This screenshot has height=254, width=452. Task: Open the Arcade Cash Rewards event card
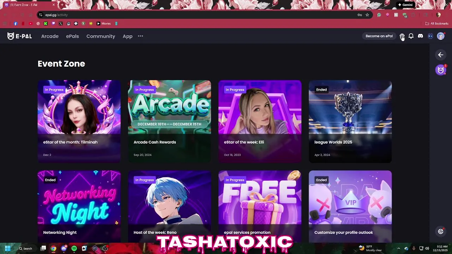(169, 121)
